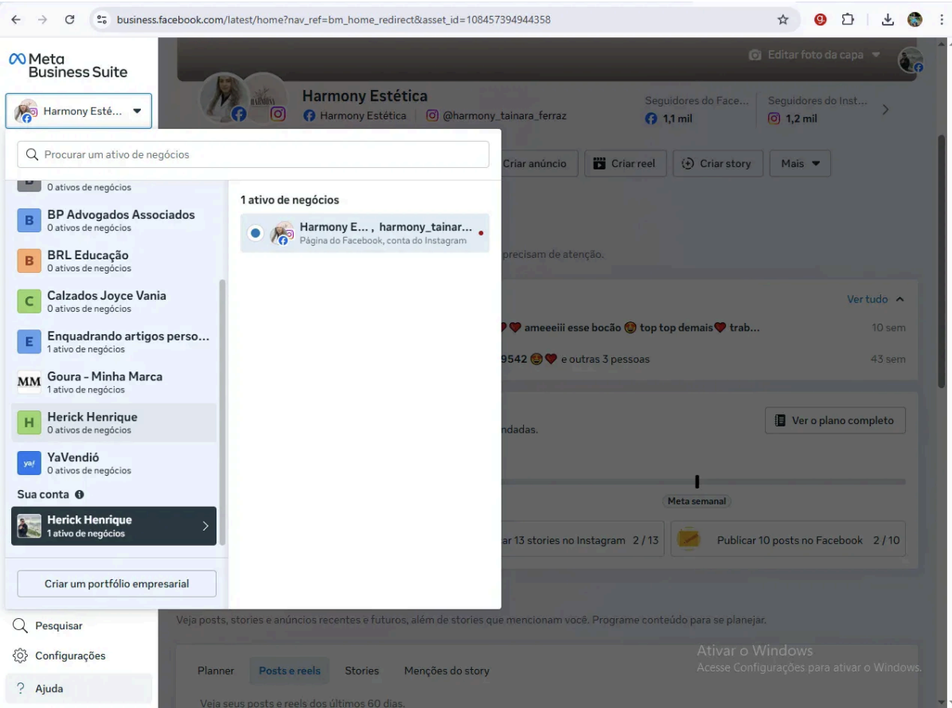Viewport: 952px width, 708px height.
Task: Click the BP Advogados Associados avatar icon
Action: tap(29, 220)
